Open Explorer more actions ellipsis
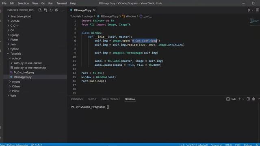 (62, 10)
